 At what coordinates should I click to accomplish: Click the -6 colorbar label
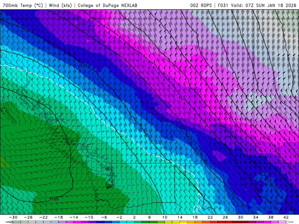click(104, 217)
